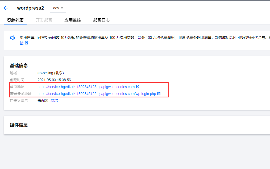Click the 地域 field label
The height and width of the screenshot is (169, 270).
pyautogui.click(x=13, y=73)
